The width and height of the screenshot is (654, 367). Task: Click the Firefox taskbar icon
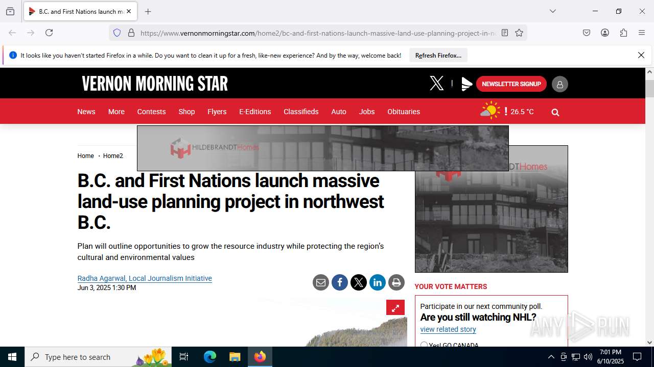click(x=260, y=357)
